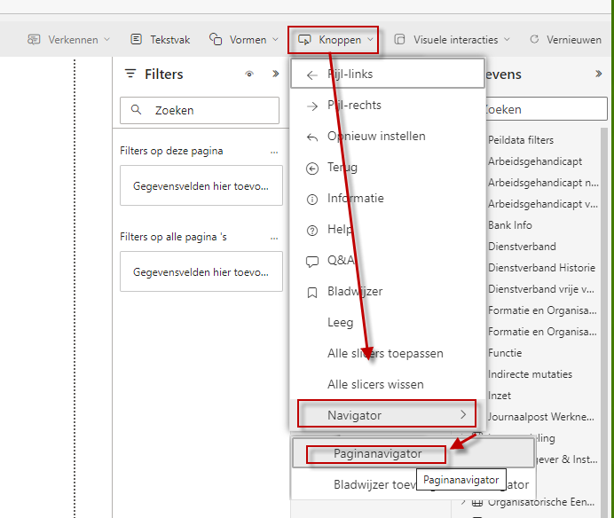Choose Alle slicers toepassen
Viewport: 614px width, 518px height.
[385, 354]
